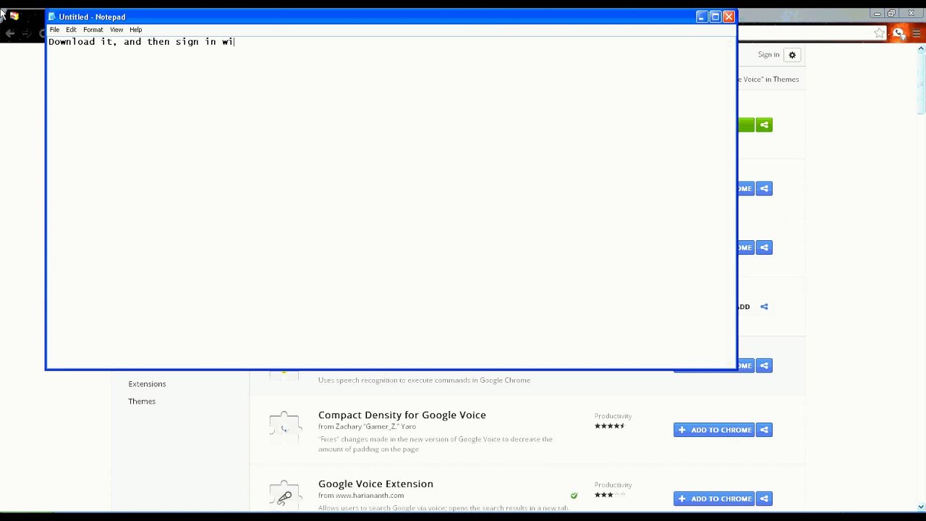Click the Google Voice Extension microphone thumbnail
926x521 pixels.
(x=284, y=495)
